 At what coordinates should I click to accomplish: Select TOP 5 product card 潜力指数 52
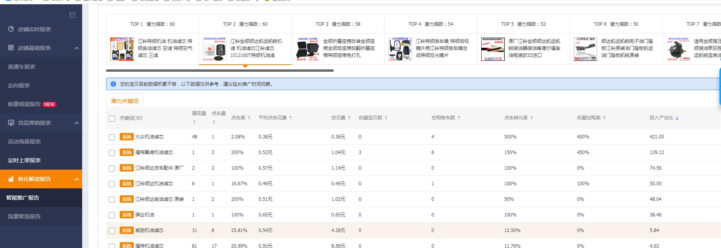point(523,39)
